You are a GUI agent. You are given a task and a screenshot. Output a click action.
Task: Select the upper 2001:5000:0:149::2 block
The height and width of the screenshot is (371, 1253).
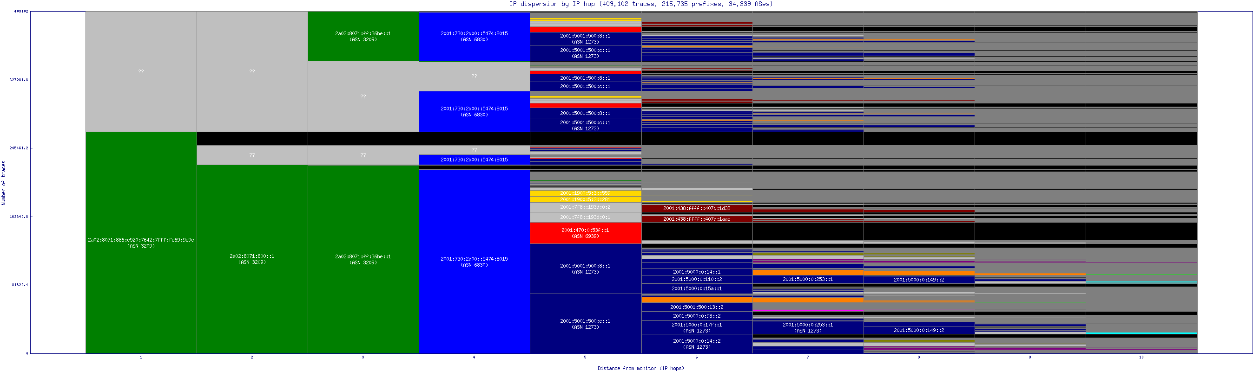[x=919, y=280]
